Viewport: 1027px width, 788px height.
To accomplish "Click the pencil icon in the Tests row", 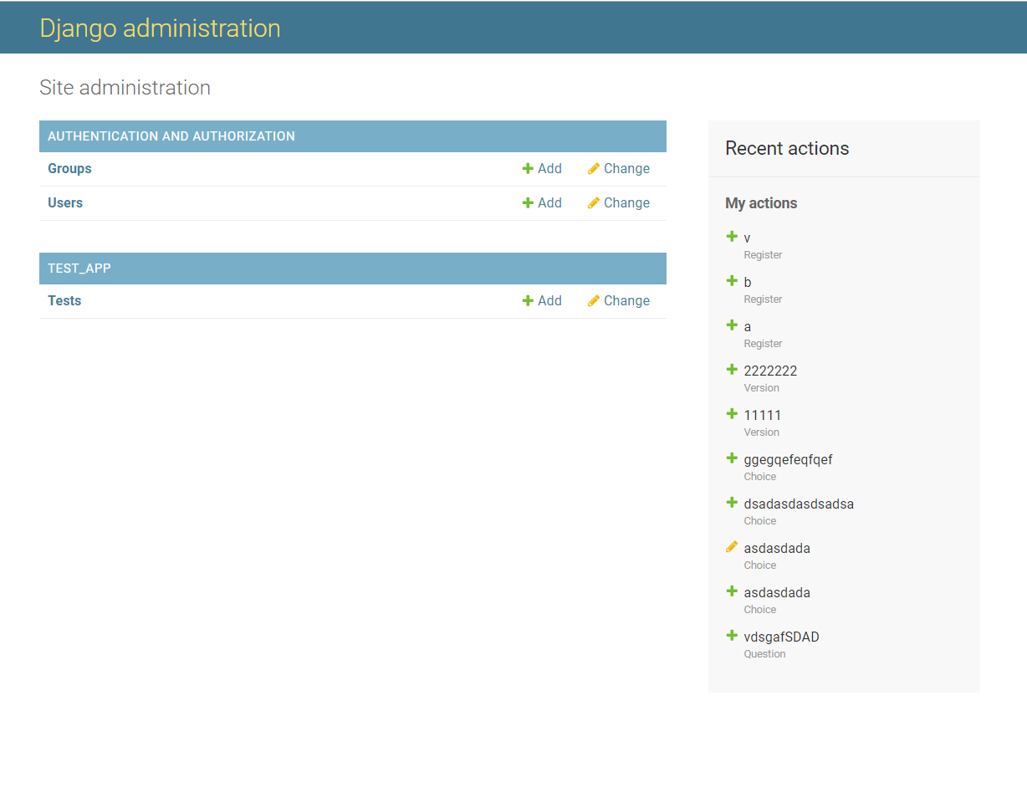I will click(x=594, y=301).
